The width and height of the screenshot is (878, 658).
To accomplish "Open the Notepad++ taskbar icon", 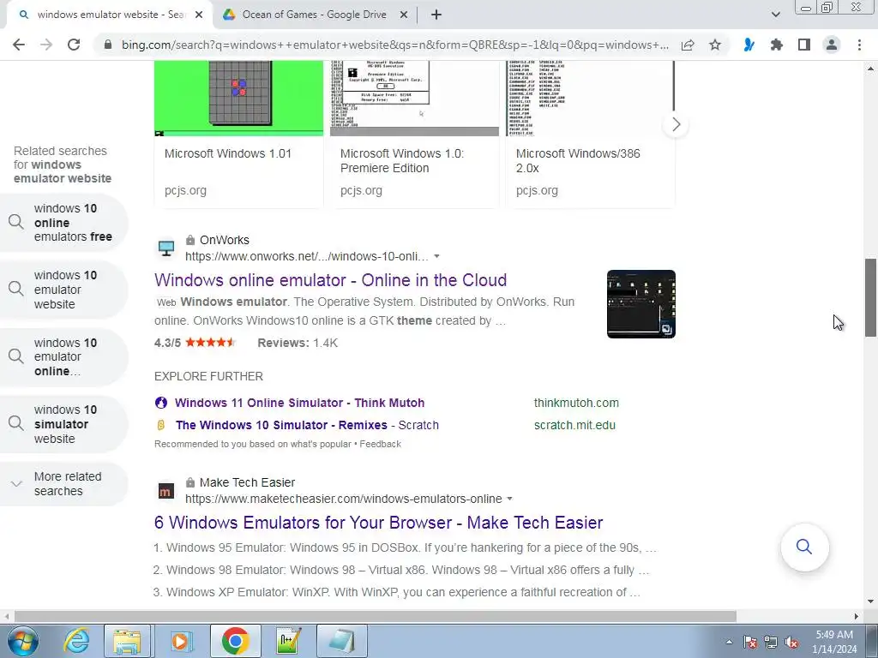I will (x=289, y=641).
